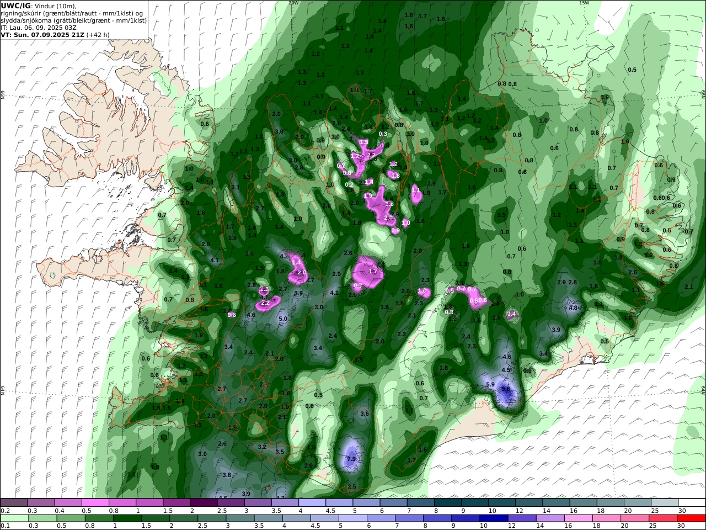Click the bright red 30 swatch, bottom legend row
Screen dimensions: 706x530
click(x=691, y=518)
